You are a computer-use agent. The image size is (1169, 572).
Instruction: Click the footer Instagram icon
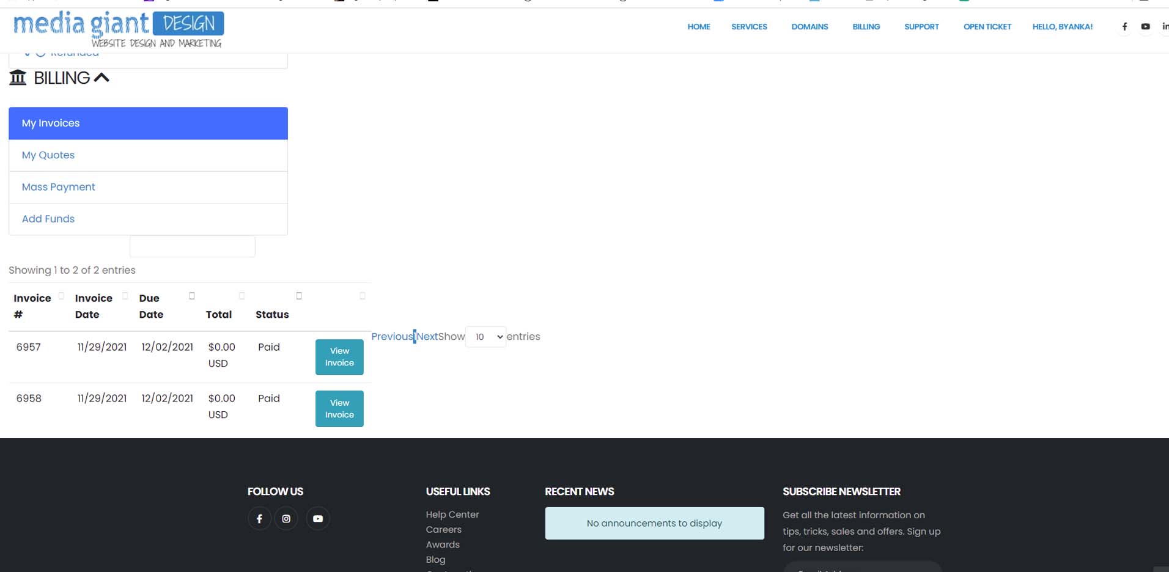pyautogui.click(x=286, y=519)
